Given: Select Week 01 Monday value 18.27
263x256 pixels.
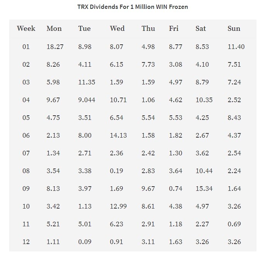Looking at the screenshot, I should (55, 47).
